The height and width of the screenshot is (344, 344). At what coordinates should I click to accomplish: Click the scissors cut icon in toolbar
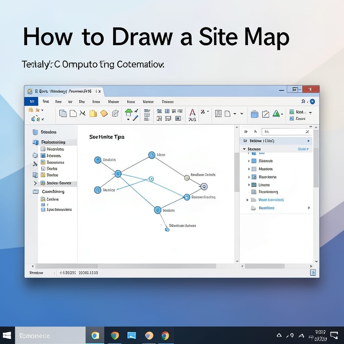[x=83, y=113]
